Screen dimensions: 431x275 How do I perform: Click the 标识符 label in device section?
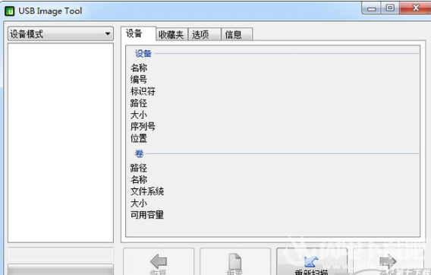(143, 91)
